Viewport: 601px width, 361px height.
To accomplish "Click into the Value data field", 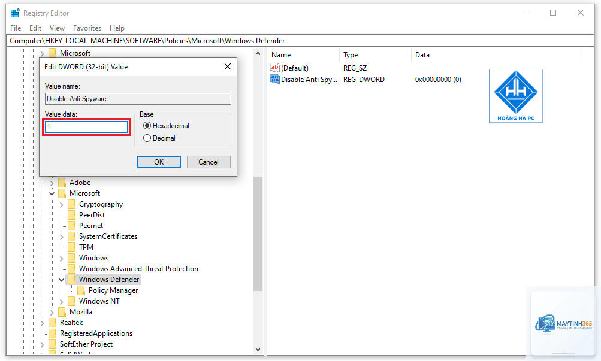I will click(86, 127).
